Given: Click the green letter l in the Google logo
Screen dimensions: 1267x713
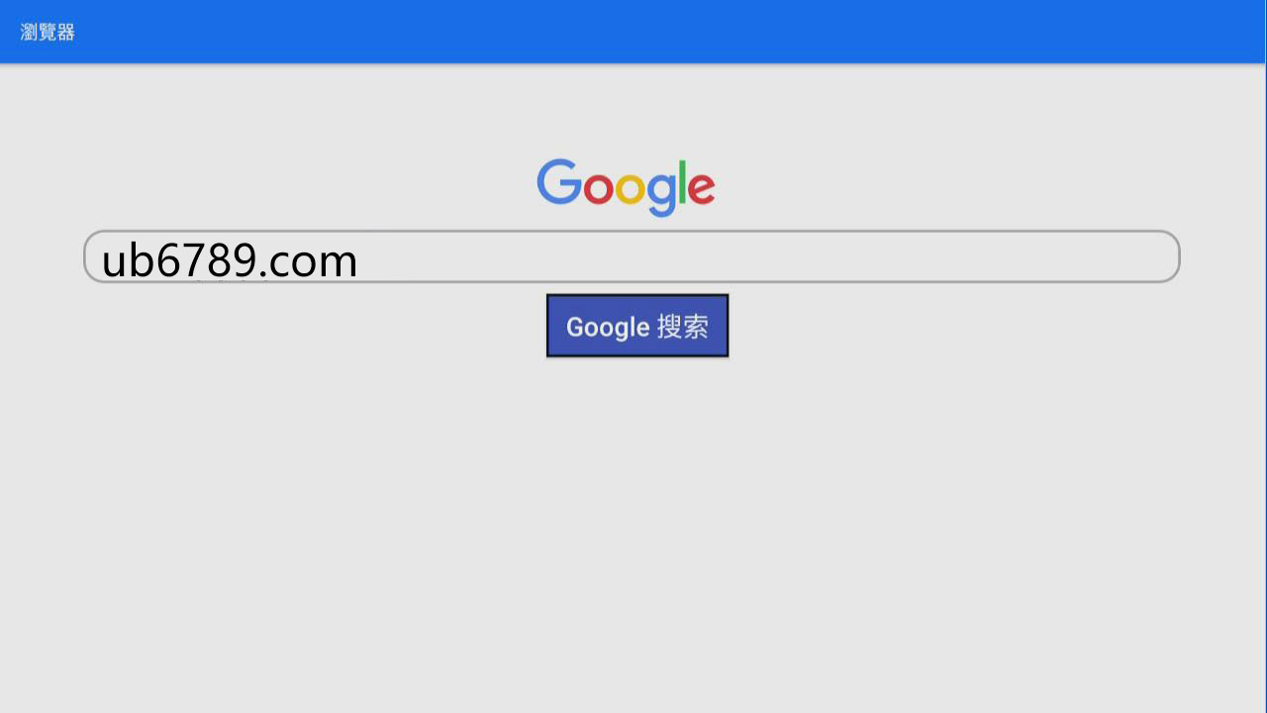Looking at the screenshot, I should tap(683, 182).
